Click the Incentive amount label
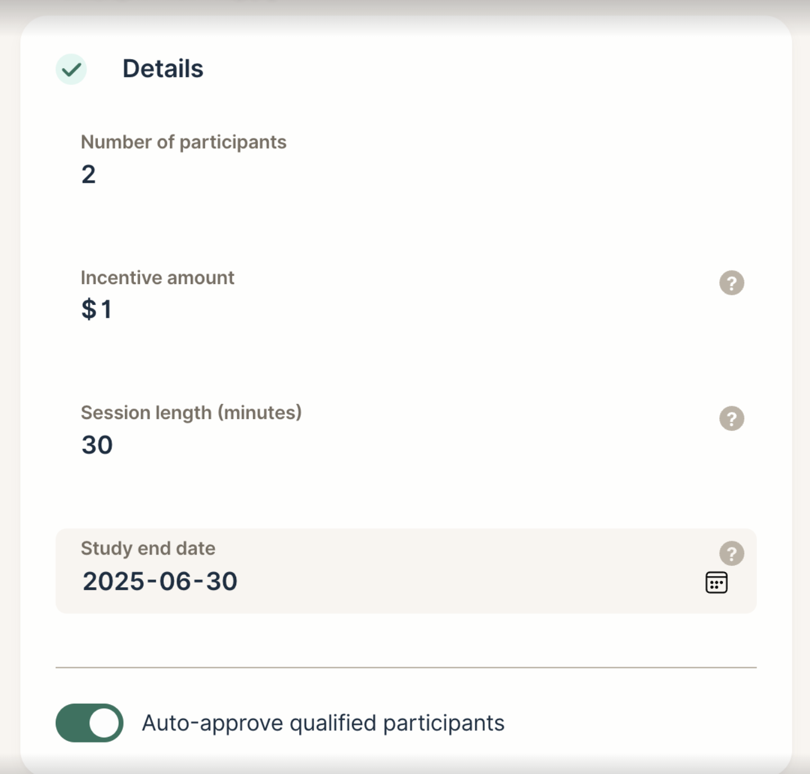The width and height of the screenshot is (810, 774). coord(157,277)
